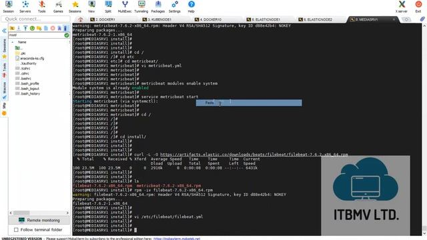
Task: Create new file via blue document icon
Action: (x=46, y=28)
